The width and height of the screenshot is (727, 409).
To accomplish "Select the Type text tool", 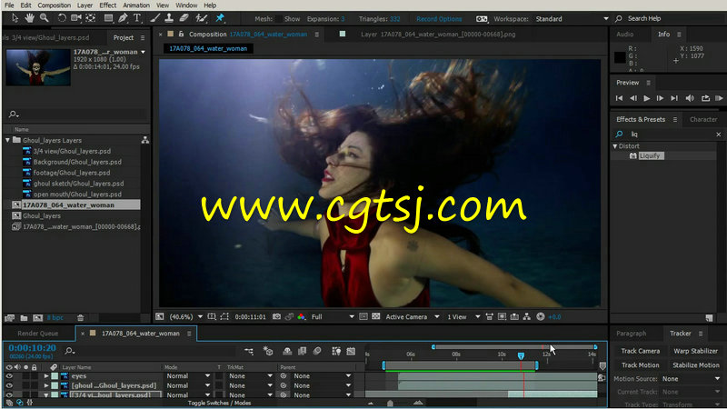I will click(x=137, y=18).
